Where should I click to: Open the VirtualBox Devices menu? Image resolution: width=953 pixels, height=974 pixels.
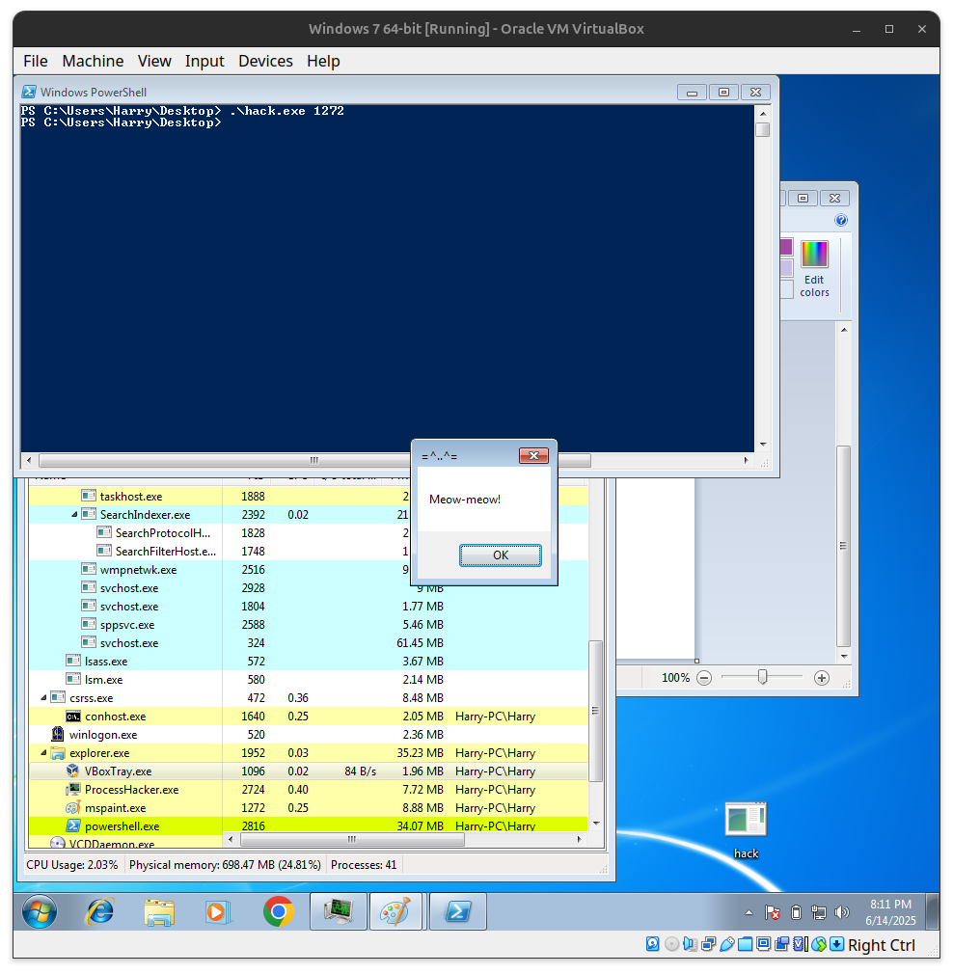265,61
